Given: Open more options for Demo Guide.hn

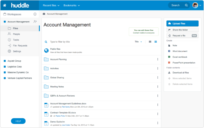Looking at the screenshot, I should point(158,123).
